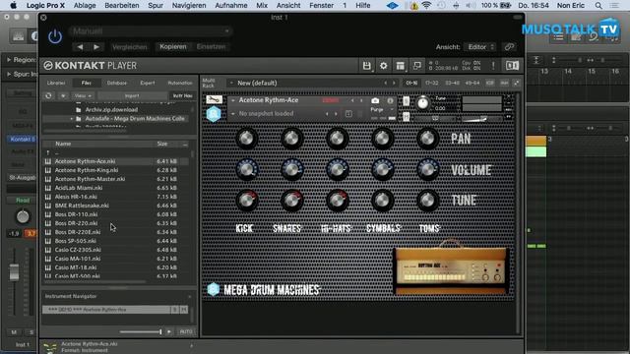Toggle the Kontakt info pane icon
The image size is (630, 354).
point(512,66)
